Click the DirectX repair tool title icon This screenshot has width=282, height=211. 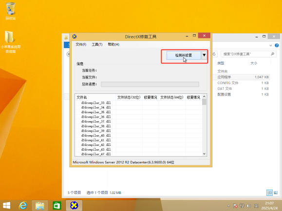pos(75,36)
